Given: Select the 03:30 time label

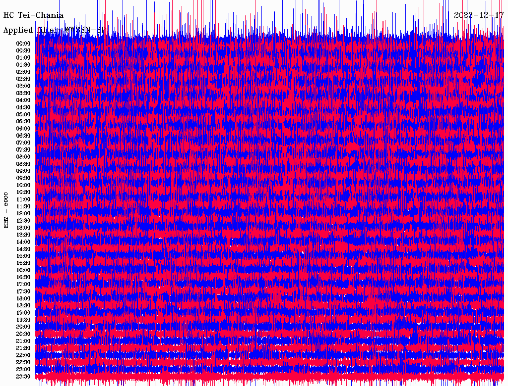Looking at the screenshot, I should 23,93.
